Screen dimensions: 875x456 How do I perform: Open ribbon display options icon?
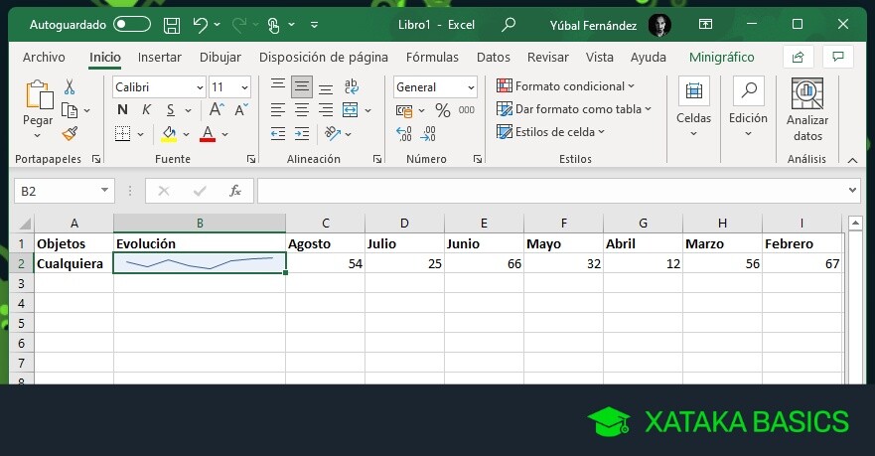tap(705, 25)
